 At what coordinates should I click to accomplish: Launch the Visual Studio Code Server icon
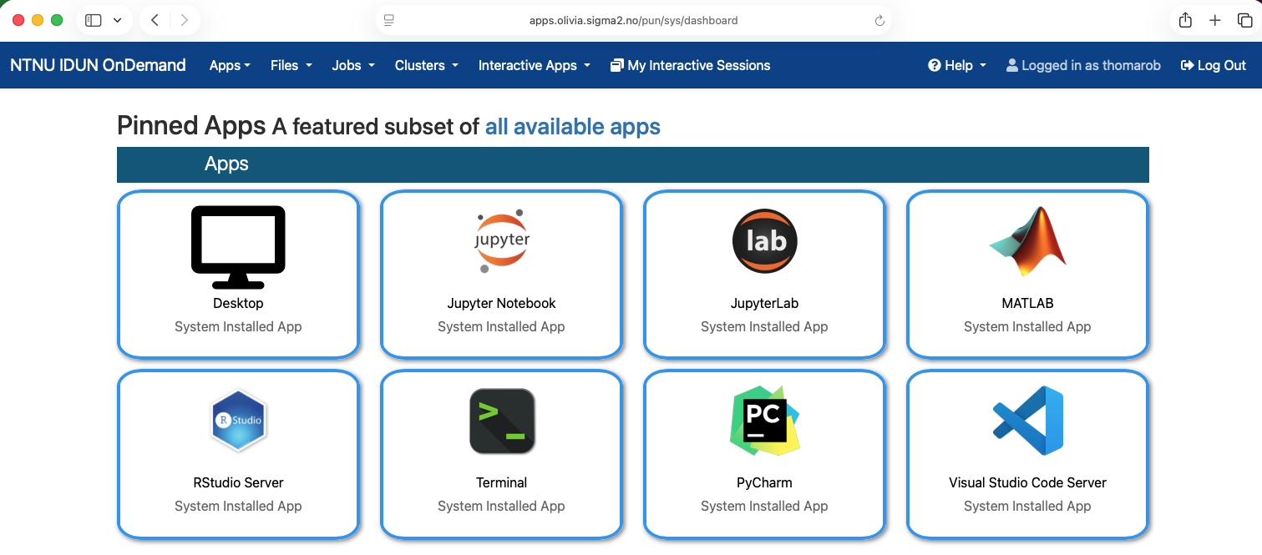[1027, 421]
